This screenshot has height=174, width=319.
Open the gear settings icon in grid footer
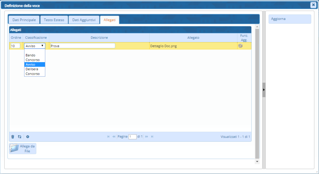(28, 137)
